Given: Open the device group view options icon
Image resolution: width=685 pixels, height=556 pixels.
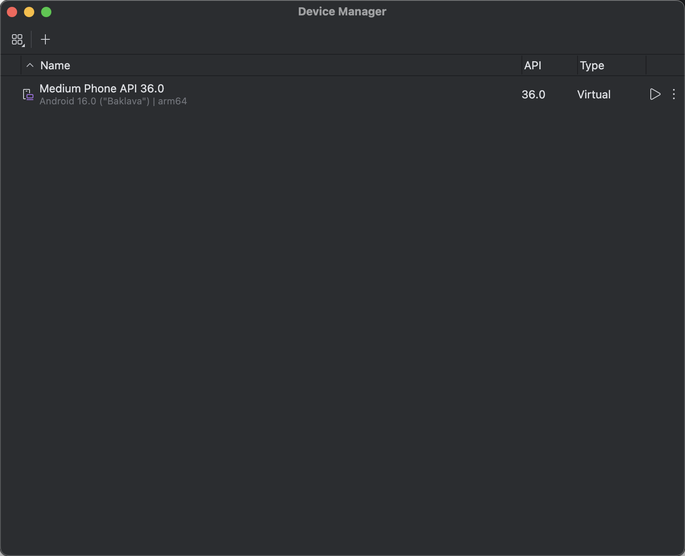Looking at the screenshot, I should point(18,40).
